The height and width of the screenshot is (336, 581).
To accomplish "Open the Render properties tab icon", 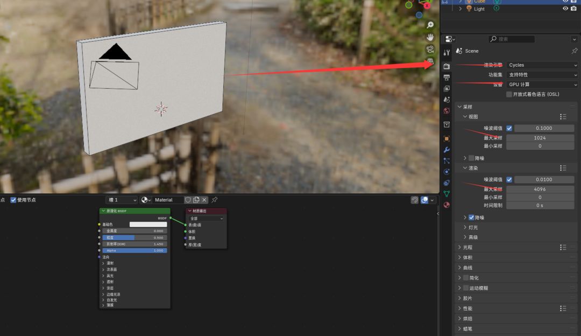I will [x=447, y=66].
